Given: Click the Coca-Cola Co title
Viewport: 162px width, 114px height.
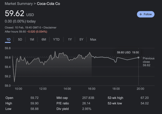Looking at the screenshot, I should [x=48, y=4].
